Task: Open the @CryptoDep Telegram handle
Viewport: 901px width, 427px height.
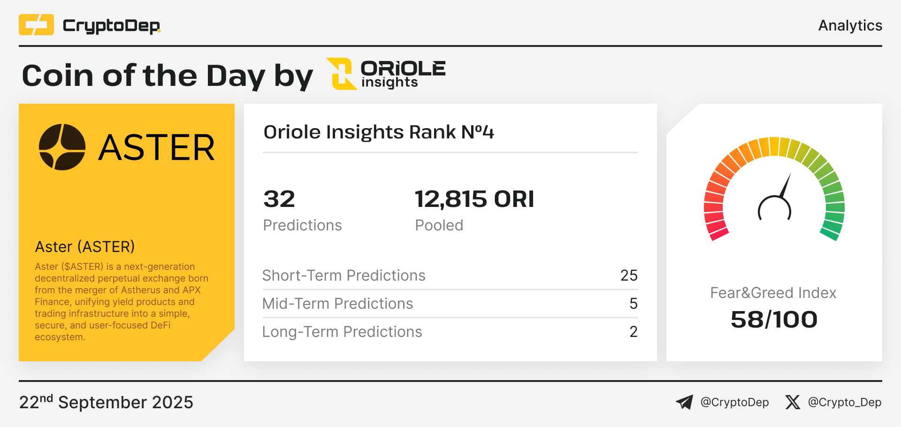Action: coord(734,402)
